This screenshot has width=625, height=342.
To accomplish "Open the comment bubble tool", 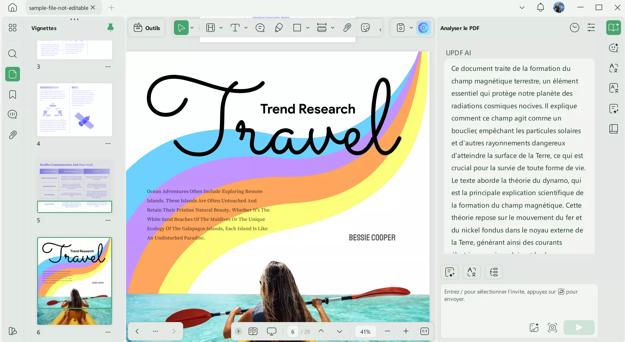I will 260,28.
